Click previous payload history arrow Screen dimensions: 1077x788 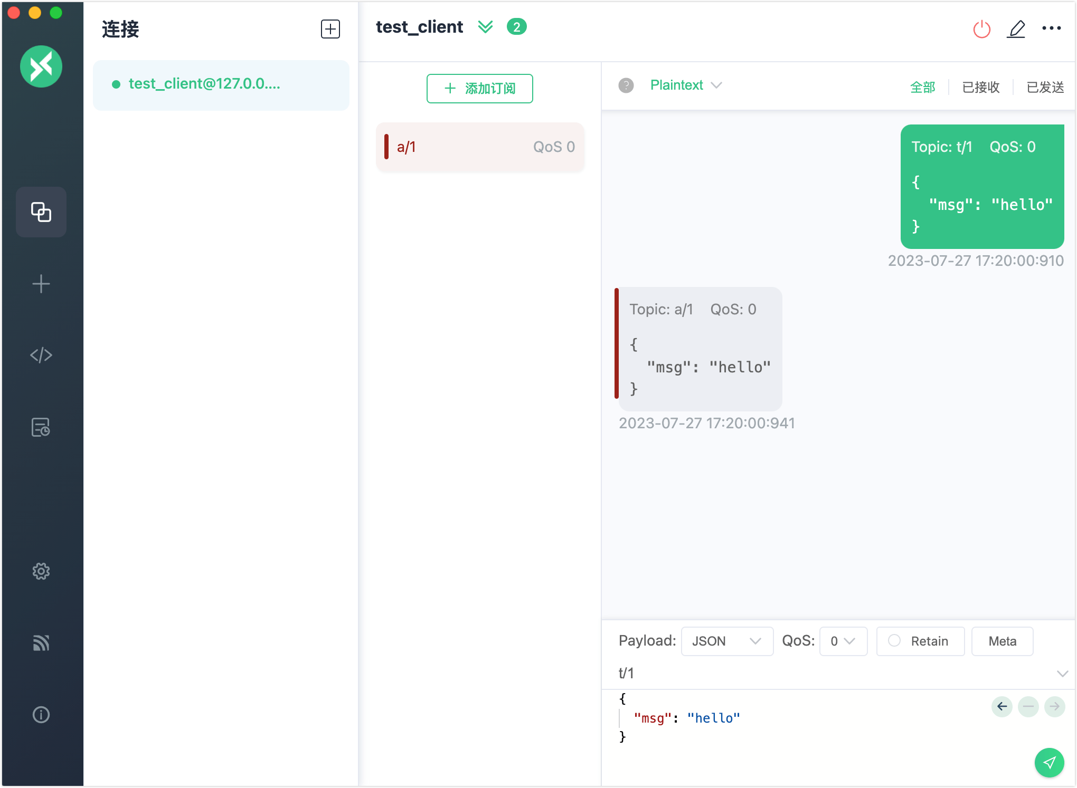coord(1002,706)
